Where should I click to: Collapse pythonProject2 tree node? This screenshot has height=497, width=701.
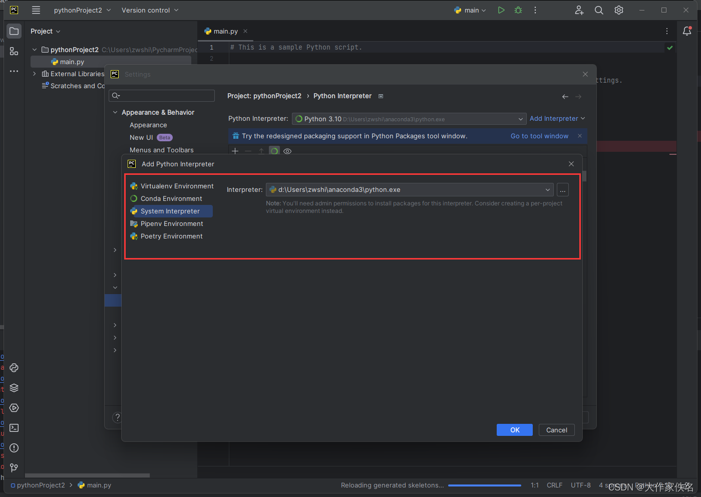[35, 50]
